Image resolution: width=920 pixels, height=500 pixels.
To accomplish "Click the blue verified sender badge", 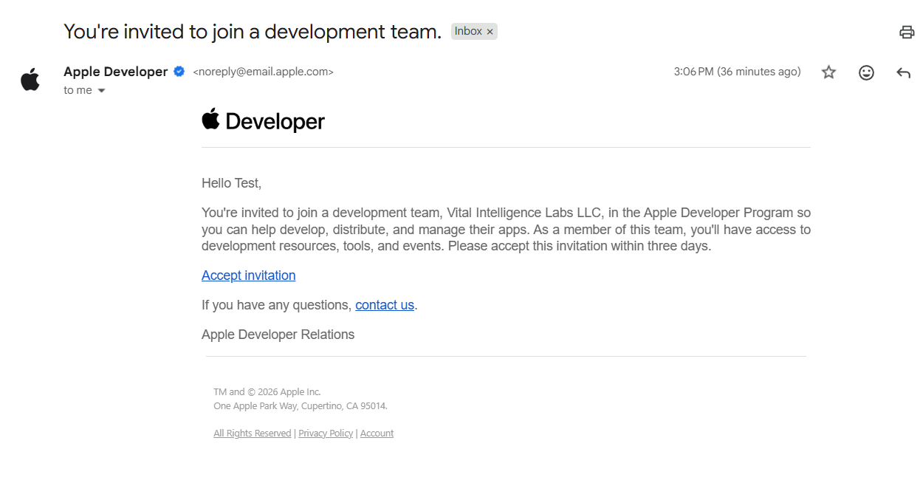I will click(179, 72).
